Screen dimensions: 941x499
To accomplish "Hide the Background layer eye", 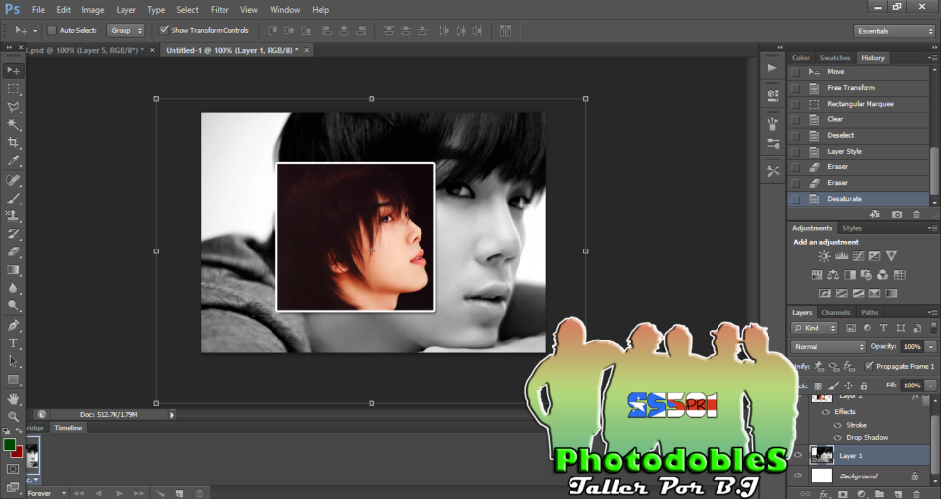I will click(798, 476).
